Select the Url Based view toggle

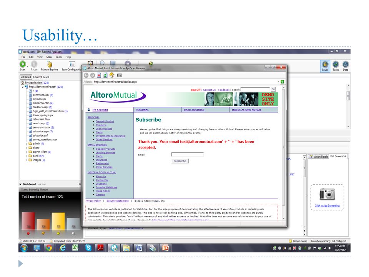tap(26, 77)
